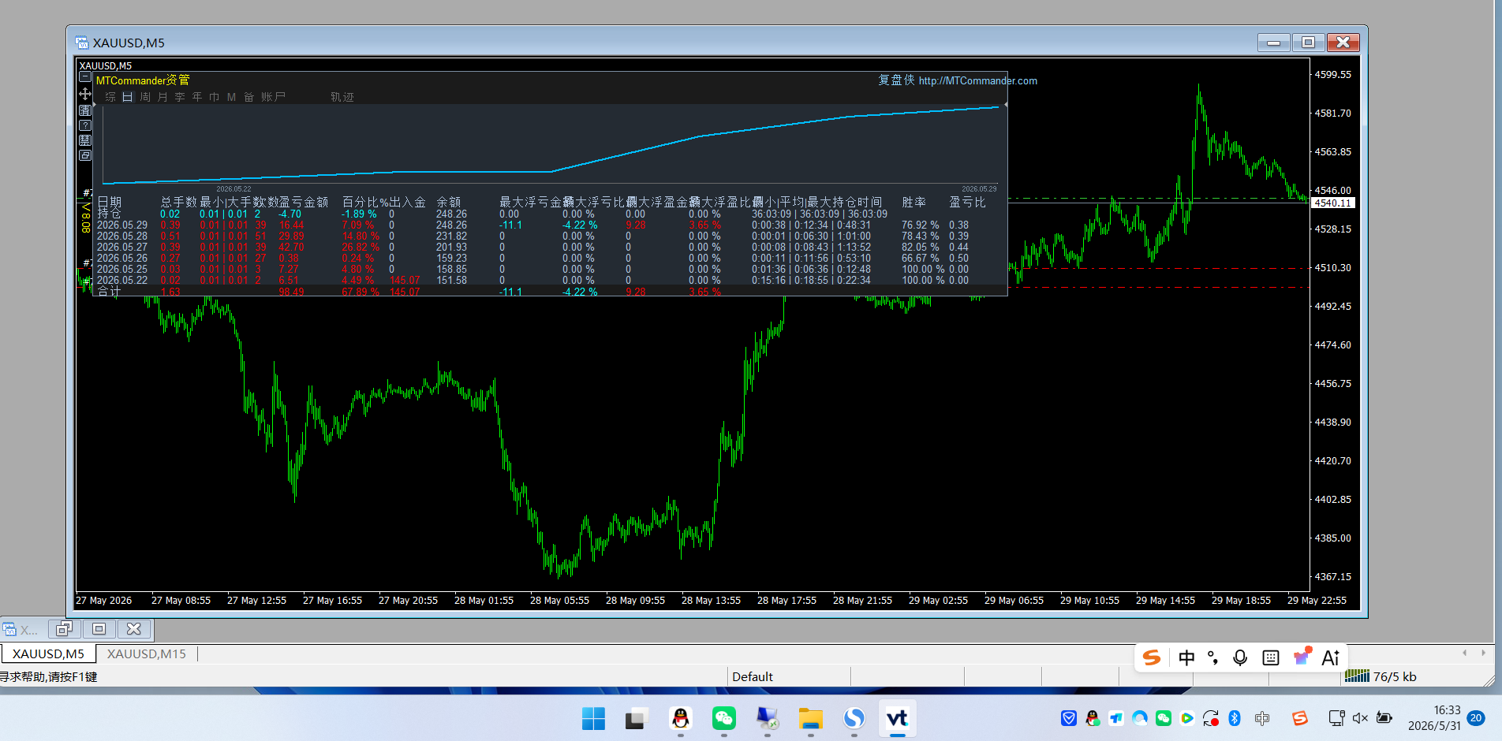Expand the small triangle at panel left edge

pos(95,104)
